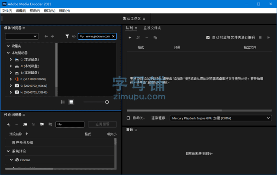Viewport: 277px width, 175px height.
Task: Select G: (20240702_152632) drive label
Action: pyautogui.click(x=34, y=86)
